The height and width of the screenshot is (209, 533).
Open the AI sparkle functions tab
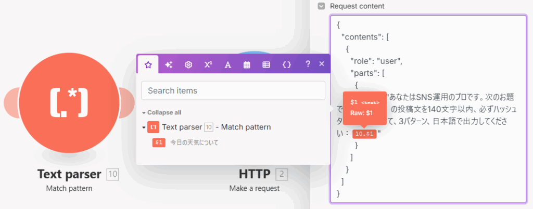(x=169, y=64)
